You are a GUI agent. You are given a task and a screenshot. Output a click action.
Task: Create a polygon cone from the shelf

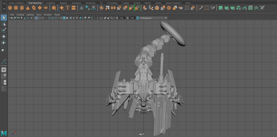coord(28,8)
